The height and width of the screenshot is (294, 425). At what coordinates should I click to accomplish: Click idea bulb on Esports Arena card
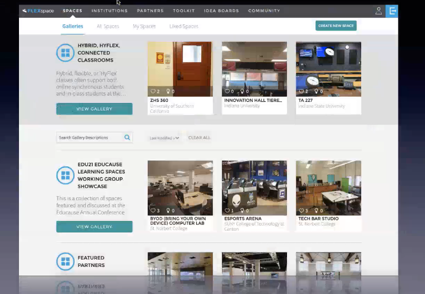click(x=242, y=211)
